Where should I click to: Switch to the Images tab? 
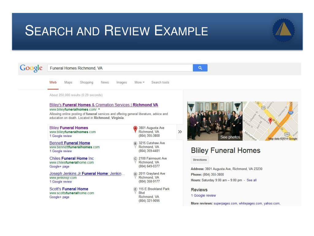point(121,82)
